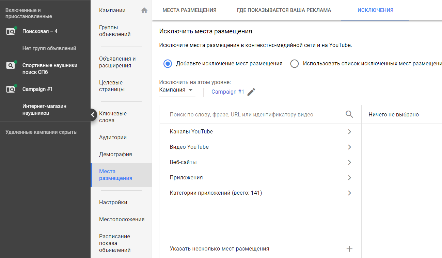Expand the Веб-сайты category
This screenshot has width=442, height=258.
click(x=349, y=162)
